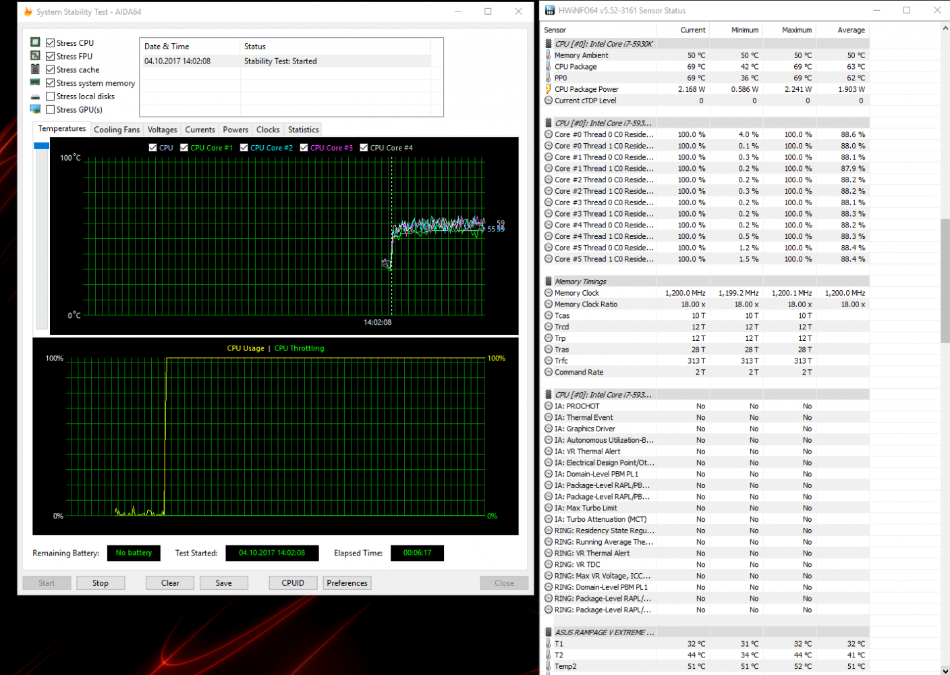The width and height of the screenshot is (950, 675).
Task: Click the CPU Throttling graph label
Action: tap(299, 348)
